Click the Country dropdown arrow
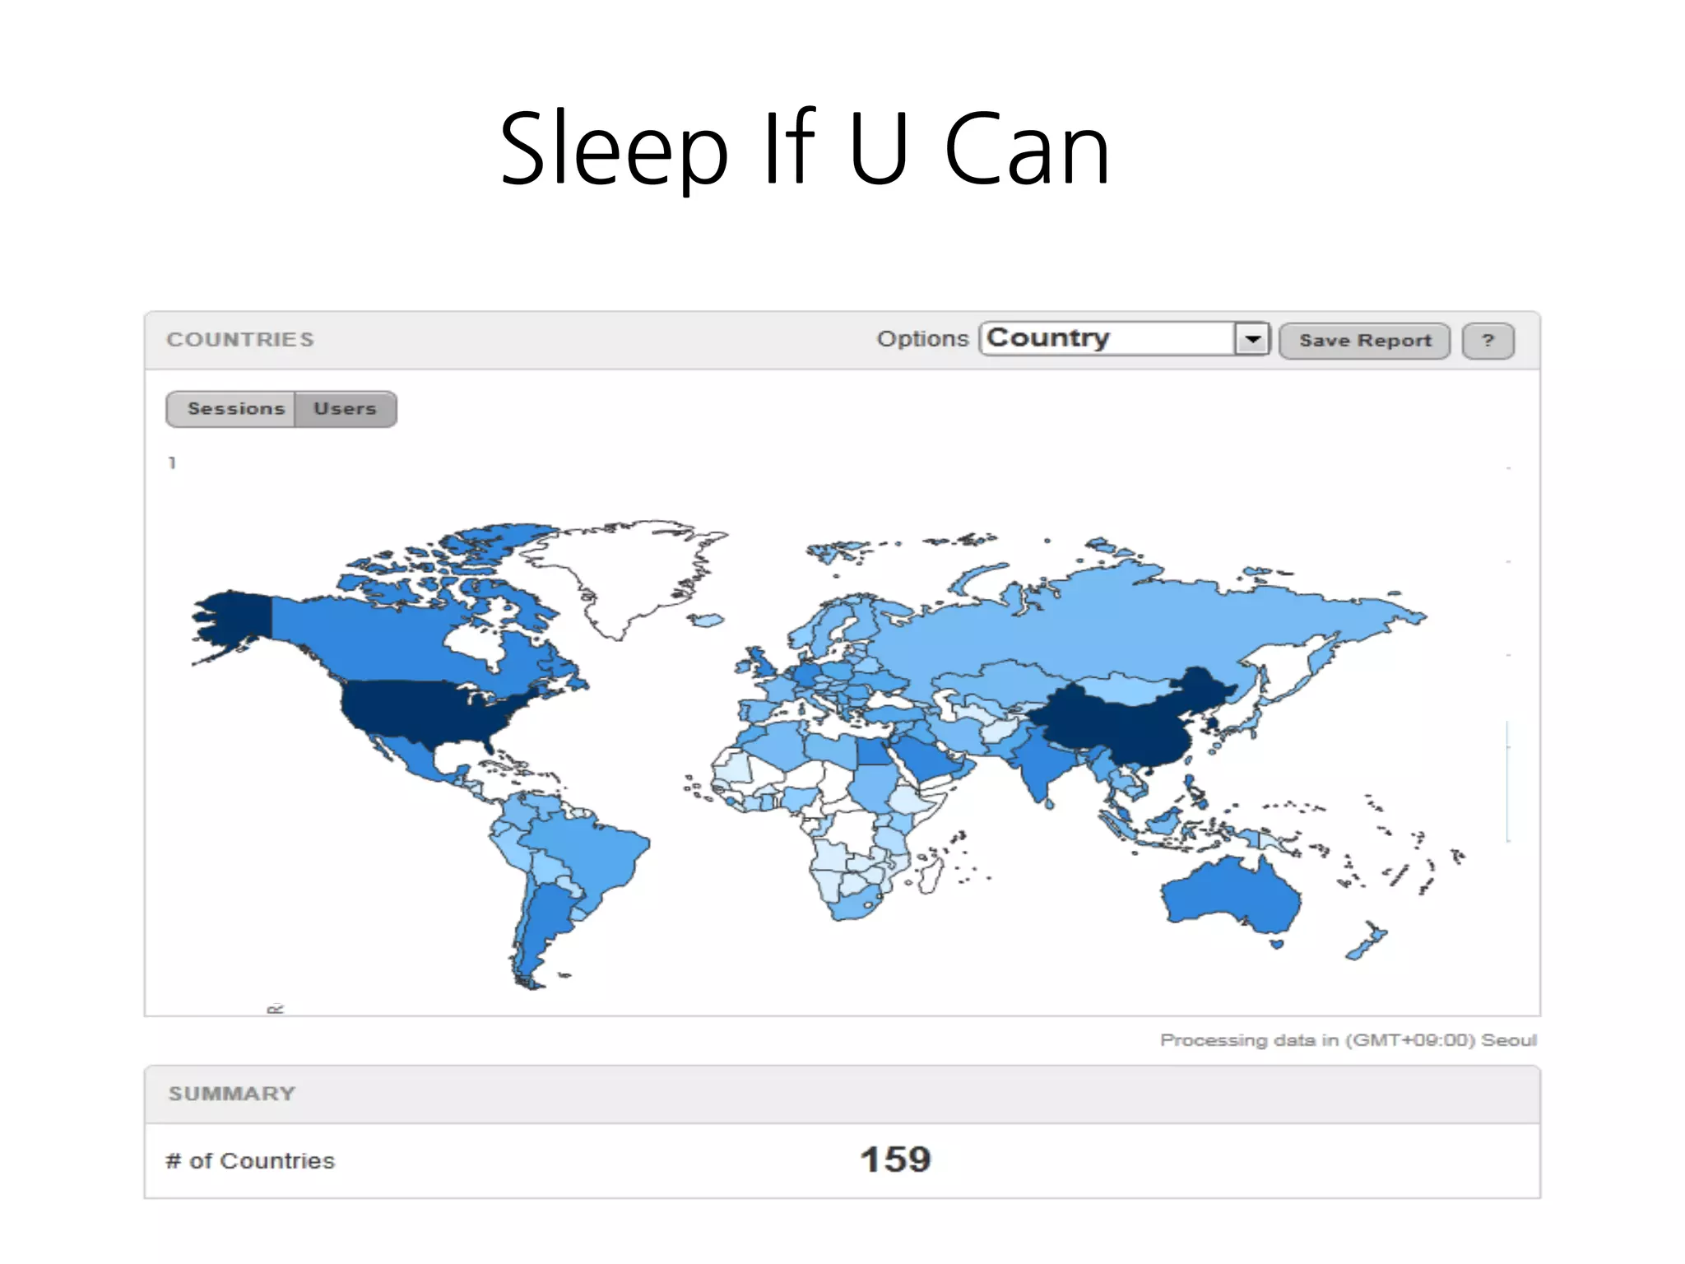 point(1252,339)
